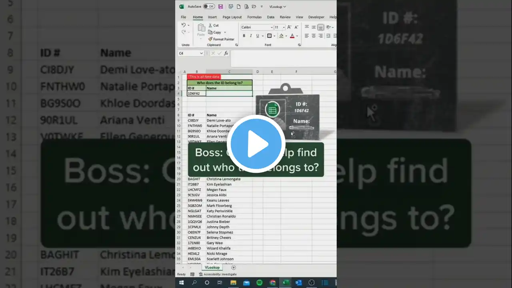Switch to the Review tab

click(285, 17)
